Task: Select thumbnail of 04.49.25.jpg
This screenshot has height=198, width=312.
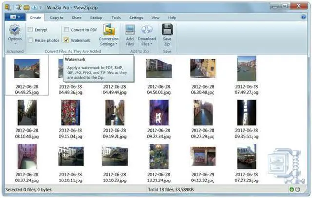Action: (27, 69)
